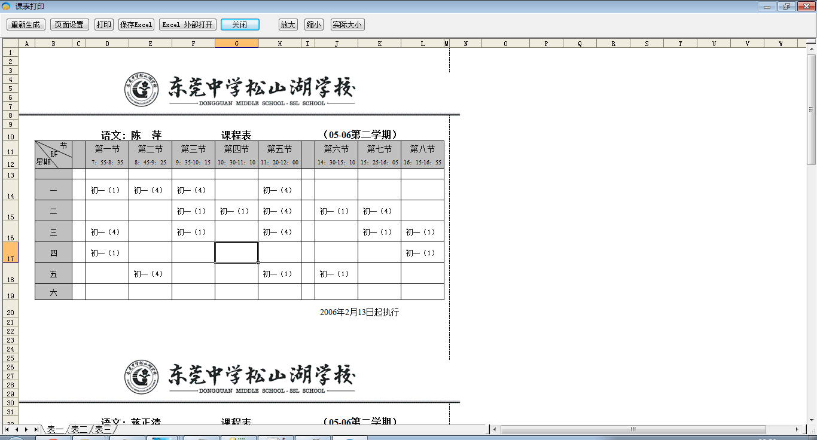Click the vertical scrollbar thumb

pos(812,109)
